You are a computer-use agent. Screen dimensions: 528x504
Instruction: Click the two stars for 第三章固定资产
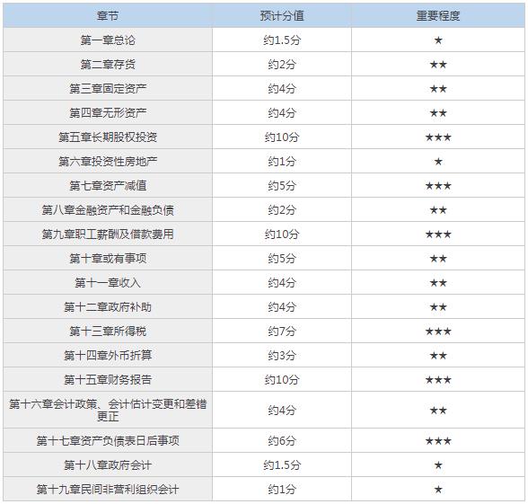tap(438, 89)
